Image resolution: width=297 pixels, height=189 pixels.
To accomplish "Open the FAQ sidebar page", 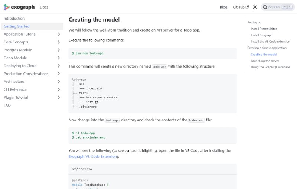I will point(7,105).
